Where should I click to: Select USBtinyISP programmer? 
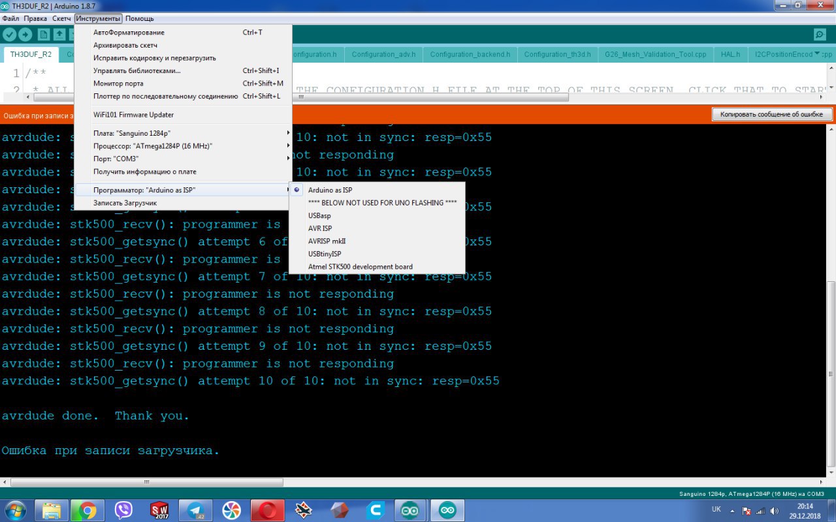click(377, 254)
